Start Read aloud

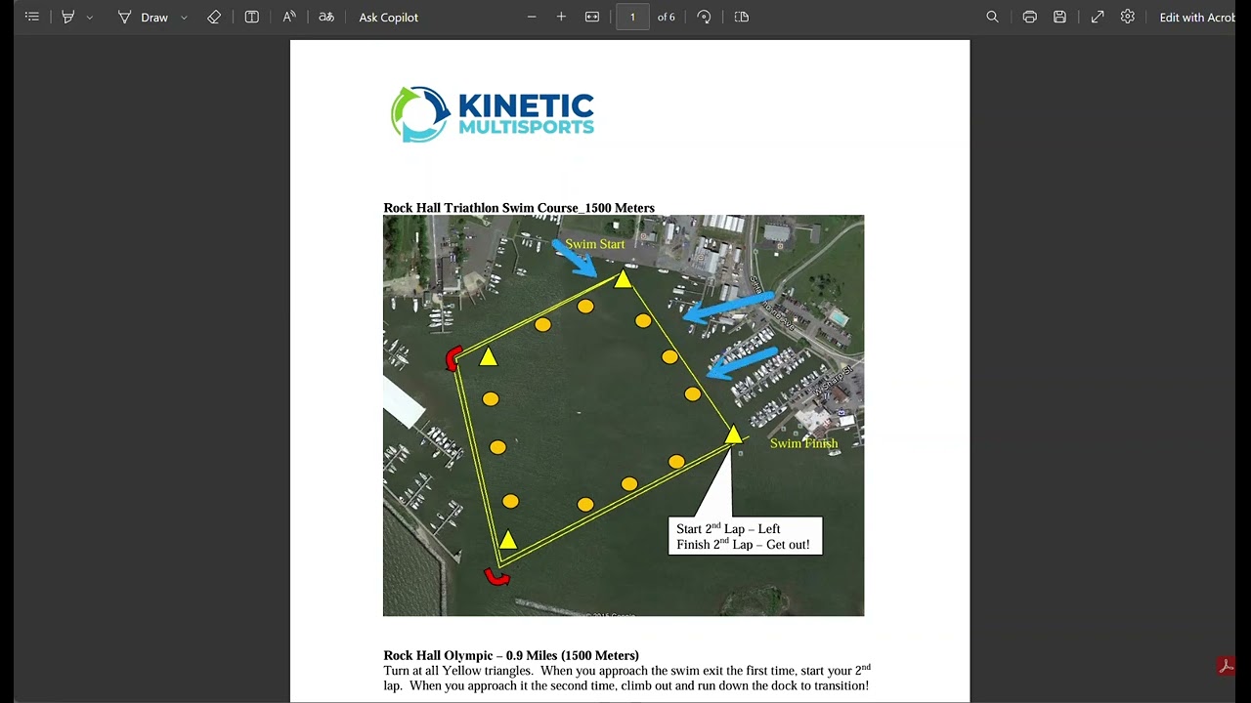(289, 17)
